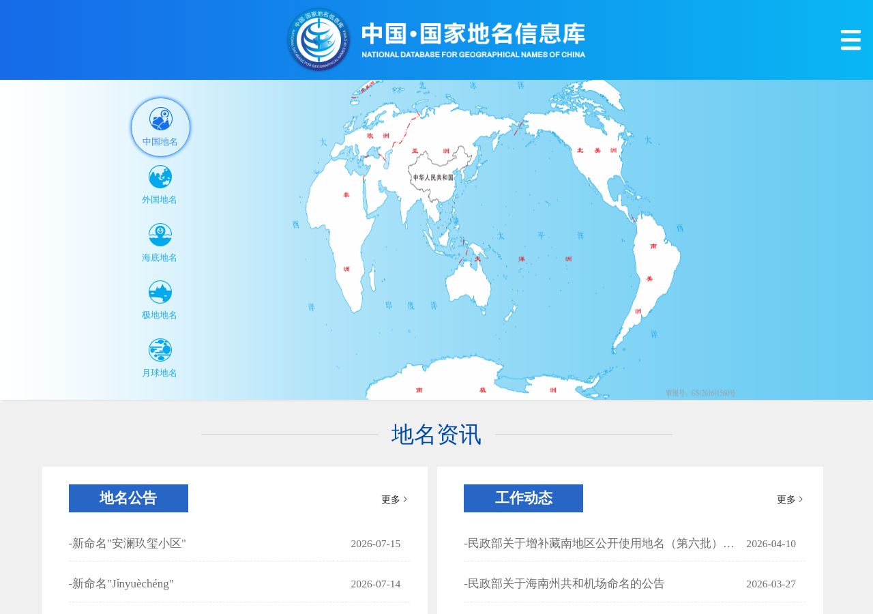
Task: Open news about 增补藏南地区公开使用地名（第六批）
Action: (600, 544)
